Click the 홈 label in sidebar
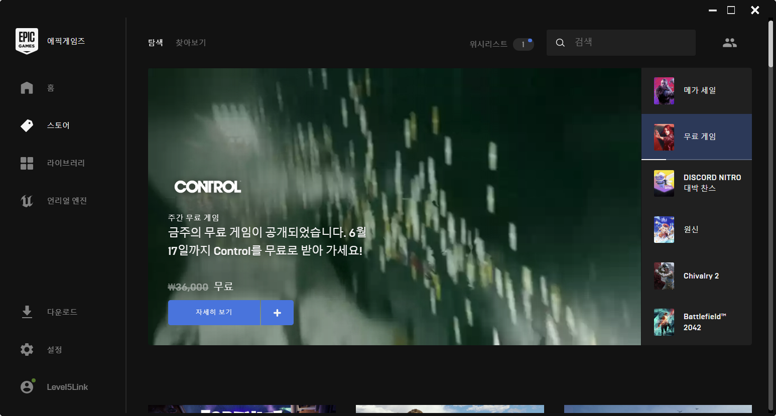Image resolution: width=776 pixels, height=416 pixels. coord(51,88)
